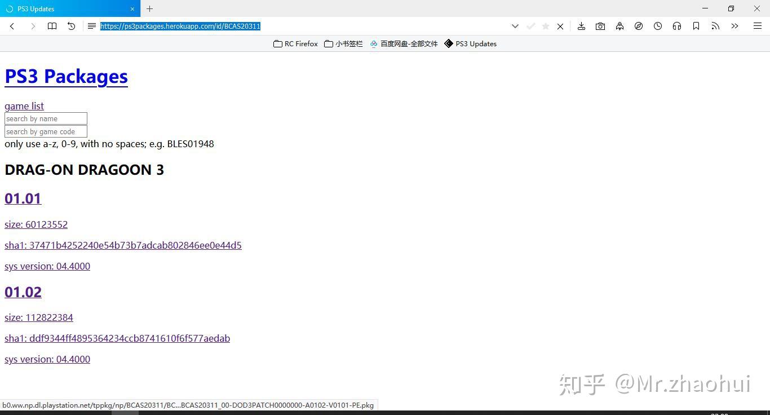Go back to previous page
The image size is (770, 415).
pyautogui.click(x=12, y=26)
